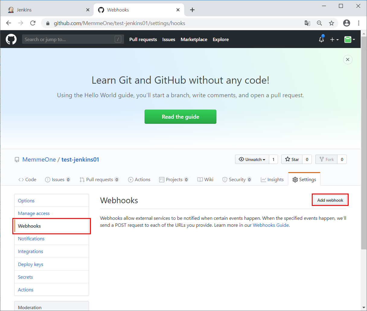The width and height of the screenshot is (367, 311).
Task: Star the repository
Action: click(x=292, y=159)
